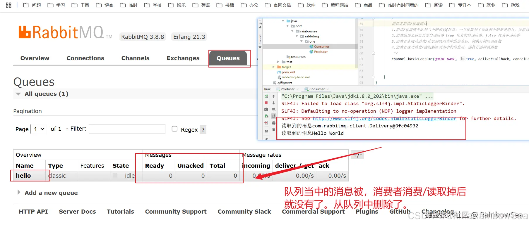Switch to the Connections tab

pos(85,58)
